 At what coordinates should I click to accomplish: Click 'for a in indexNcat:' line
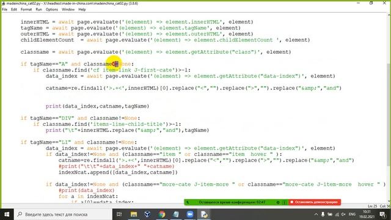point(88,196)
